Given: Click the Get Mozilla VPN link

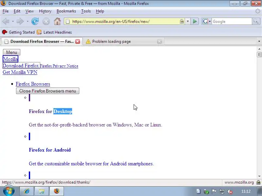Looking at the screenshot, I should [x=20, y=72].
